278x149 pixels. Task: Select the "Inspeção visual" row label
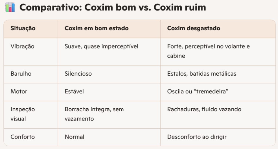[x=23, y=114]
